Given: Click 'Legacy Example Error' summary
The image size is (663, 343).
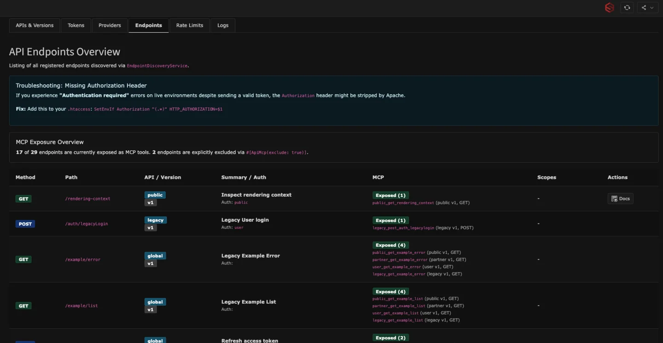Looking at the screenshot, I should click(250, 256).
